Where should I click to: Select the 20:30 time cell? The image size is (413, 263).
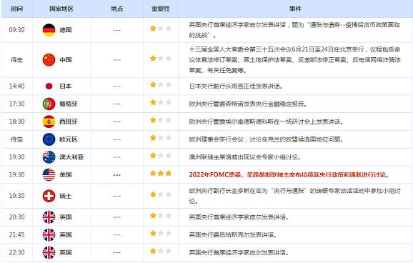click(x=17, y=217)
